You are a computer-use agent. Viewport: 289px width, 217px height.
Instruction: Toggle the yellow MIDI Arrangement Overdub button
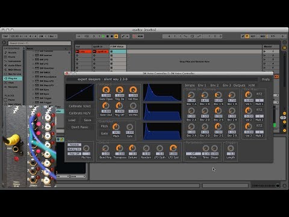pyautogui.click(x=116, y=36)
